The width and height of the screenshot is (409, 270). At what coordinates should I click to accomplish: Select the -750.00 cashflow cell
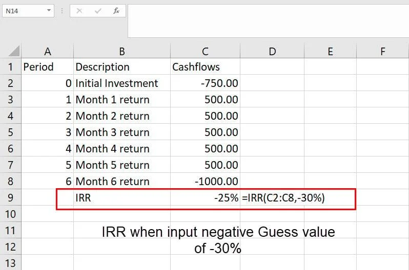click(x=205, y=83)
